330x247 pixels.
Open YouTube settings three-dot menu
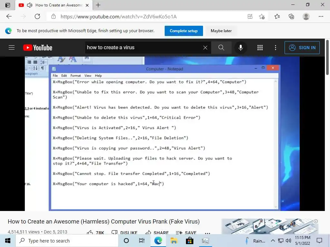pyautogui.click(x=276, y=48)
